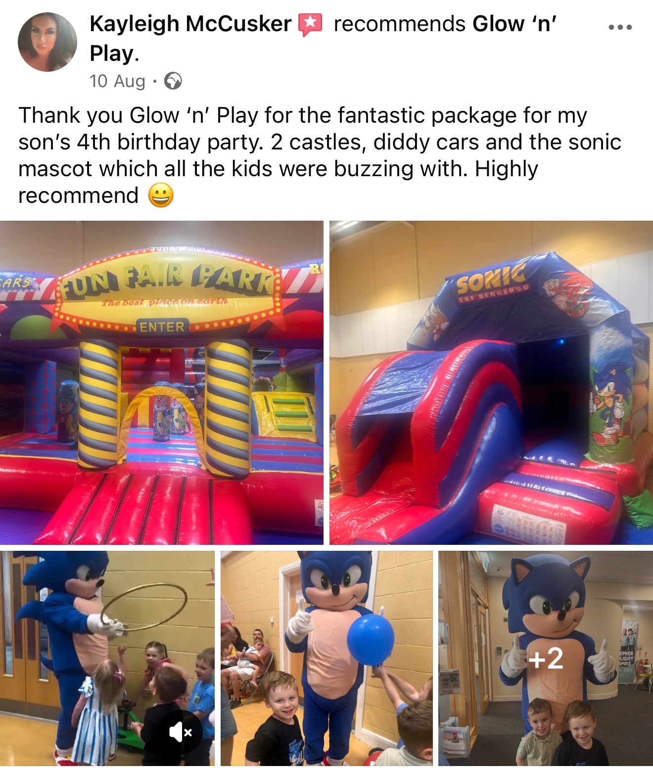Open photo of Sonic with blue balloon
This screenshot has height=770, width=653.
point(326,658)
